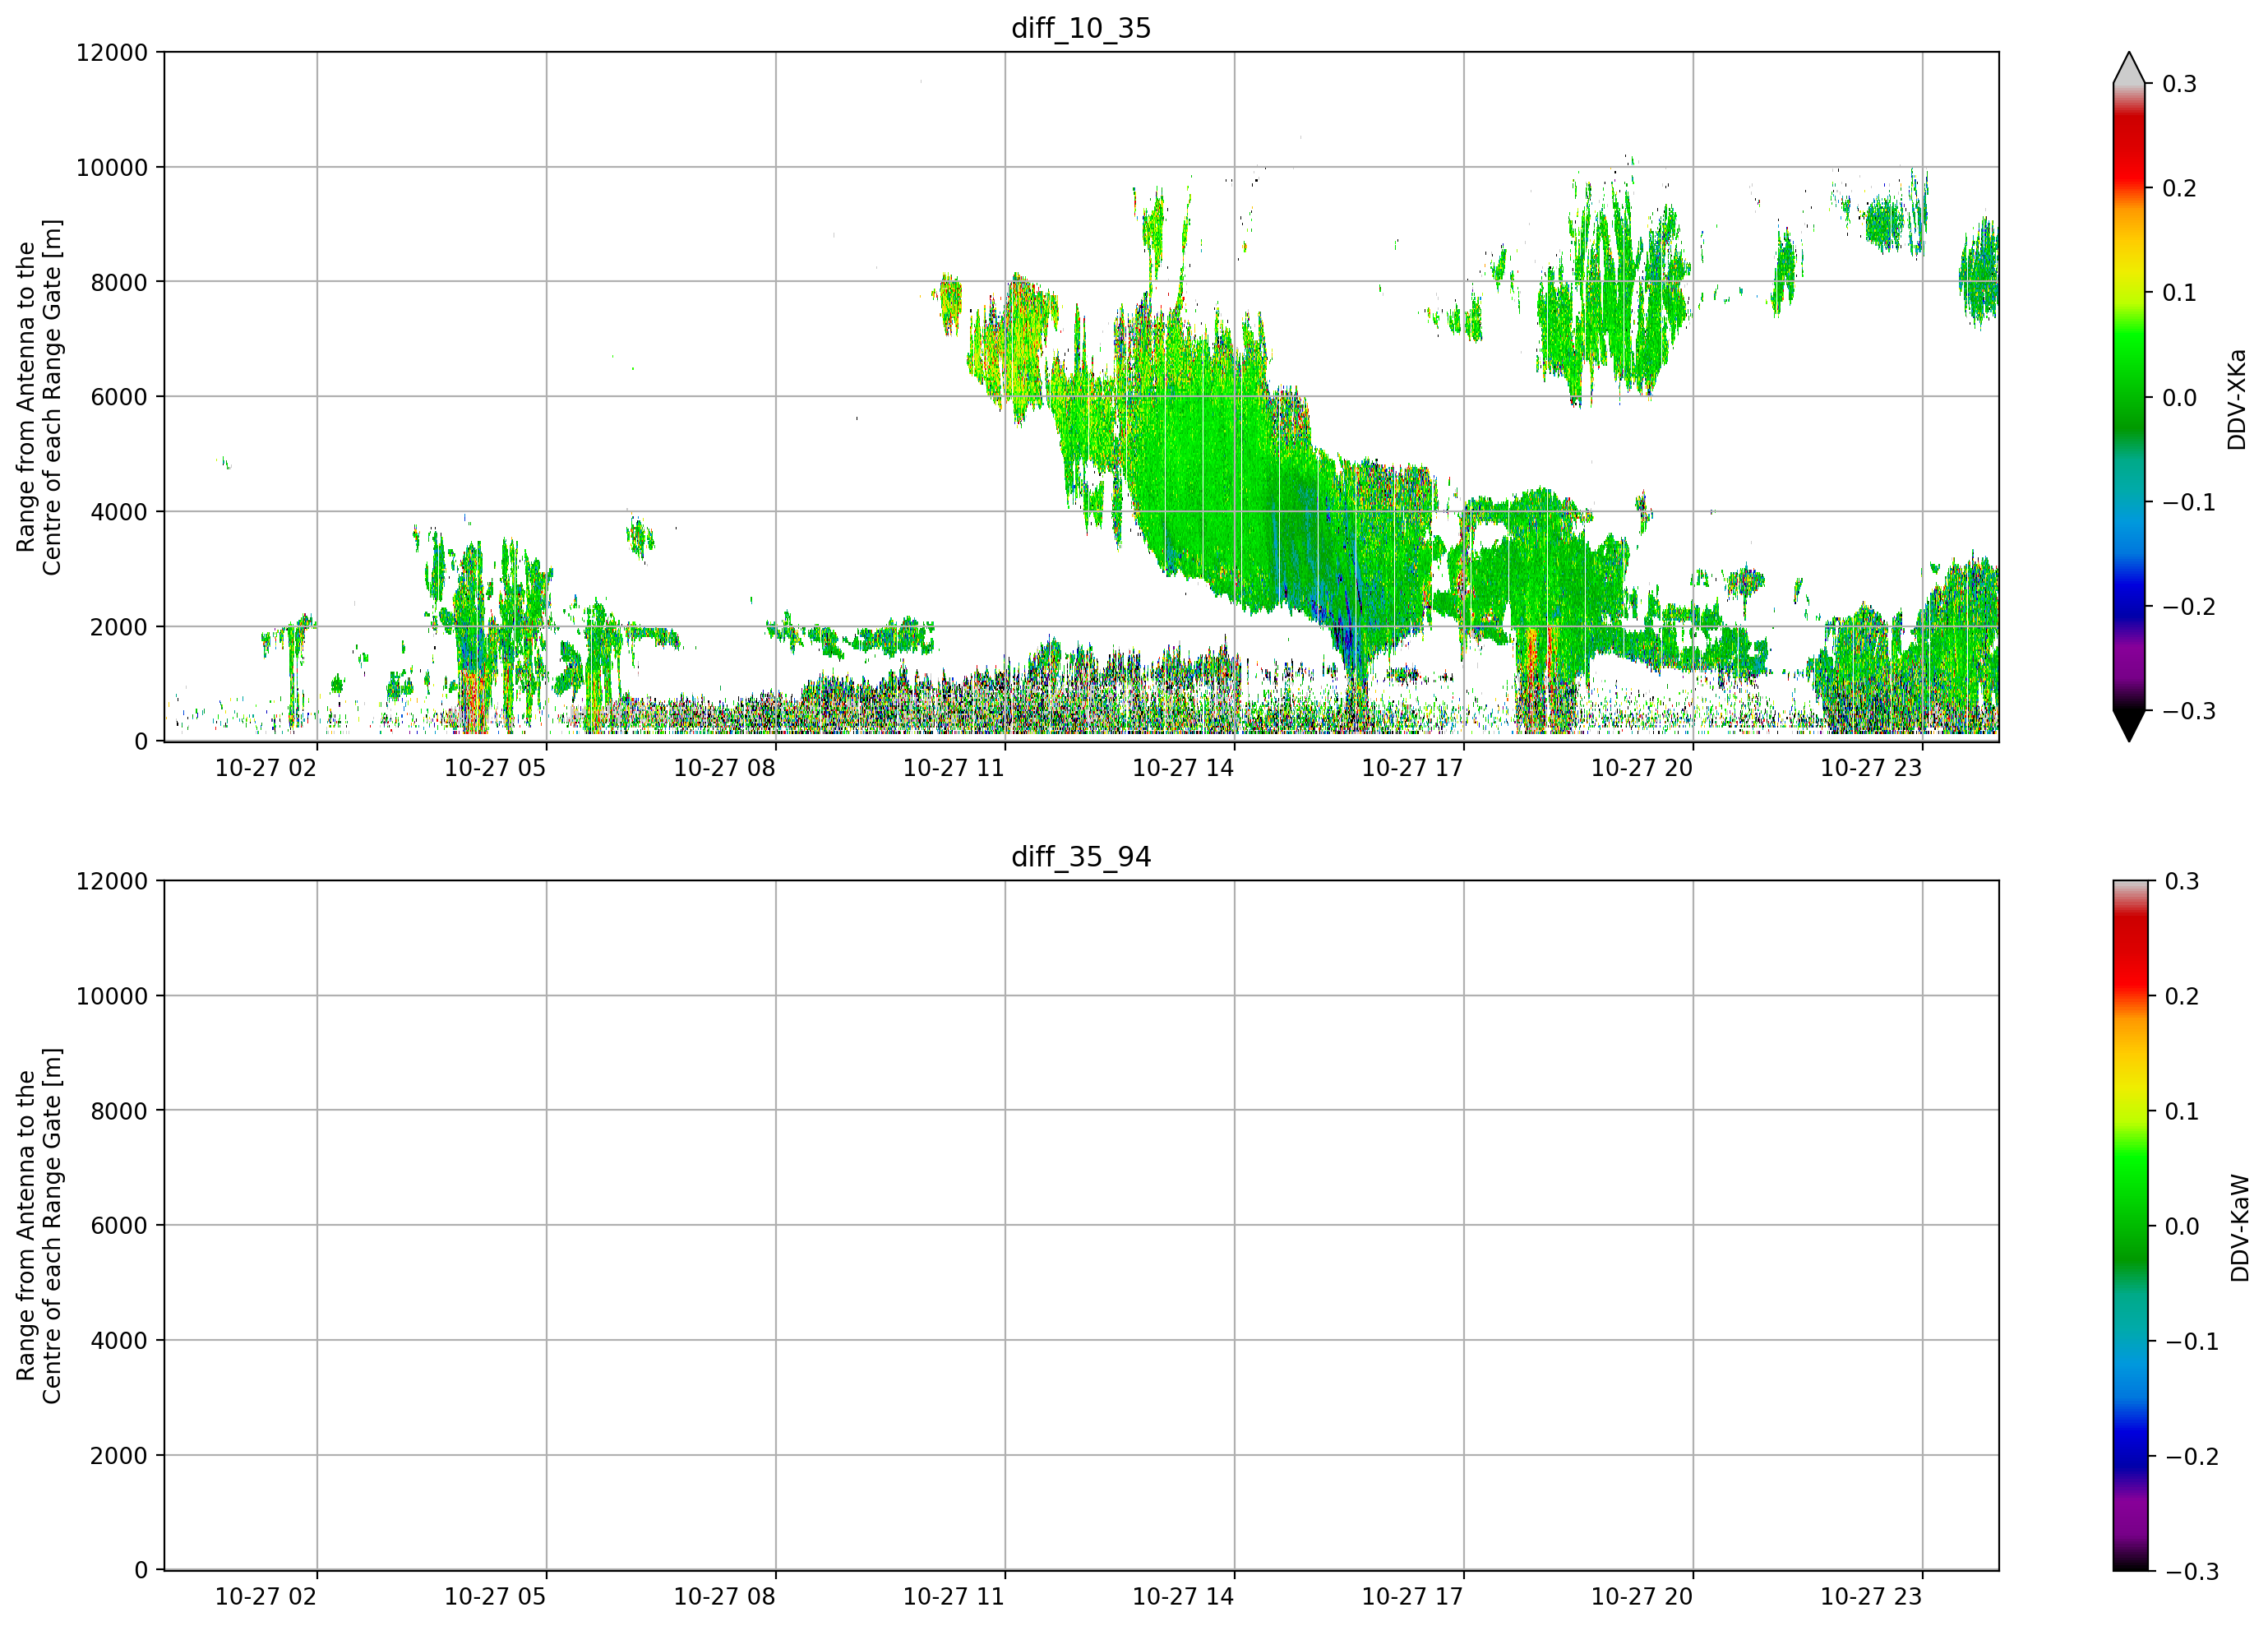Click the 10-27 02 x-tick under diff_35_94
Viewport: 2268px width, 1626px height.
[266, 1597]
